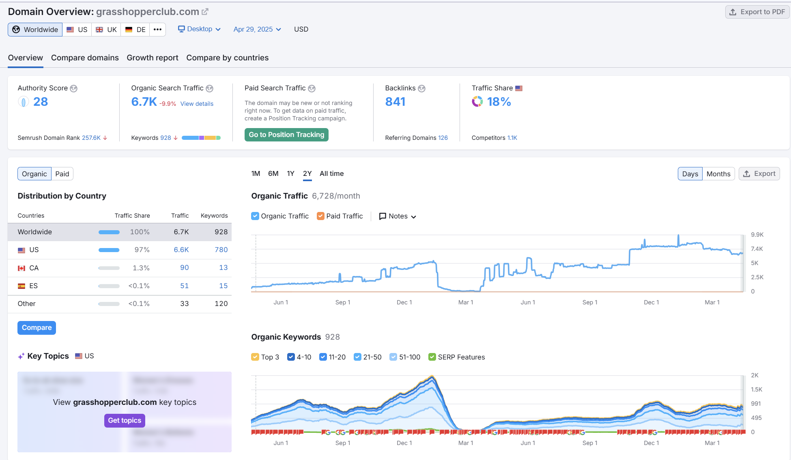Click CA keywords value 13
Screen dimensions: 791x460
pos(223,268)
